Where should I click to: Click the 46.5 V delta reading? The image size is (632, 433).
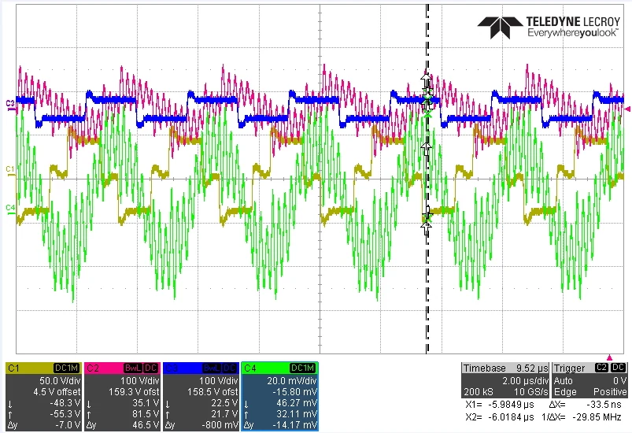pyautogui.click(x=146, y=425)
